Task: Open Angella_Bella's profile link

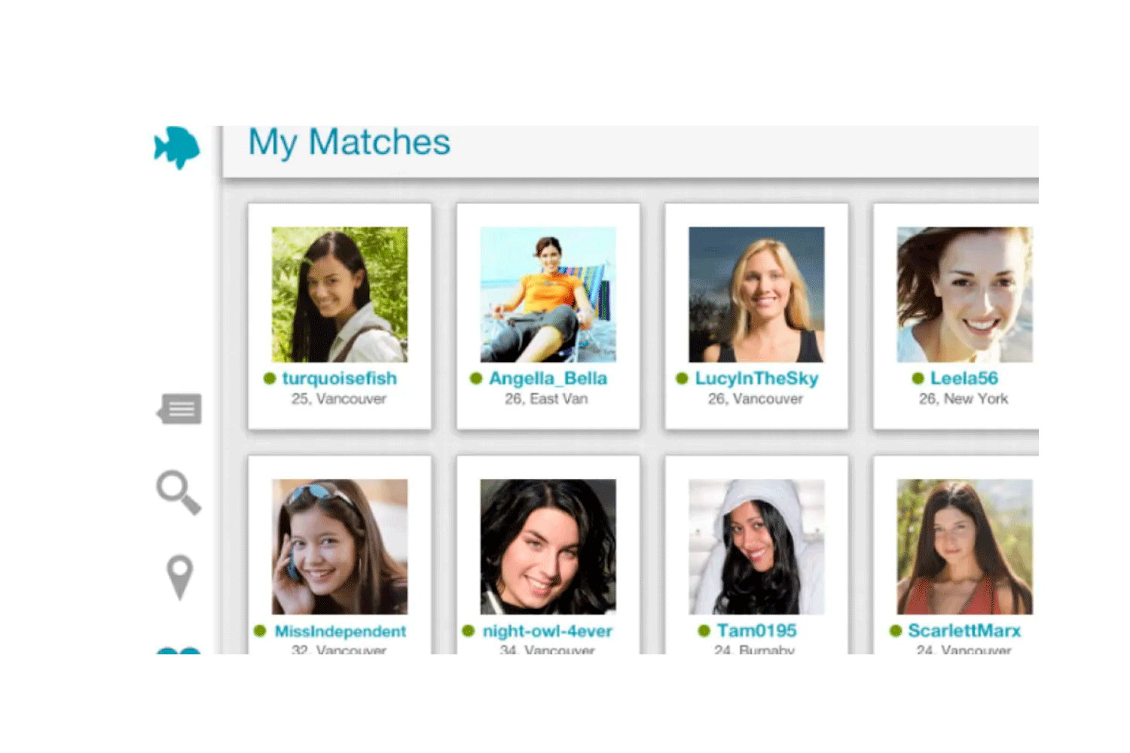Action: [548, 379]
